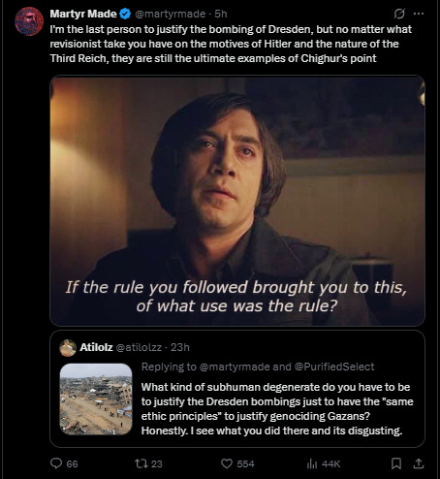Open the 5h timestamp permalink

[x=221, y=14]
